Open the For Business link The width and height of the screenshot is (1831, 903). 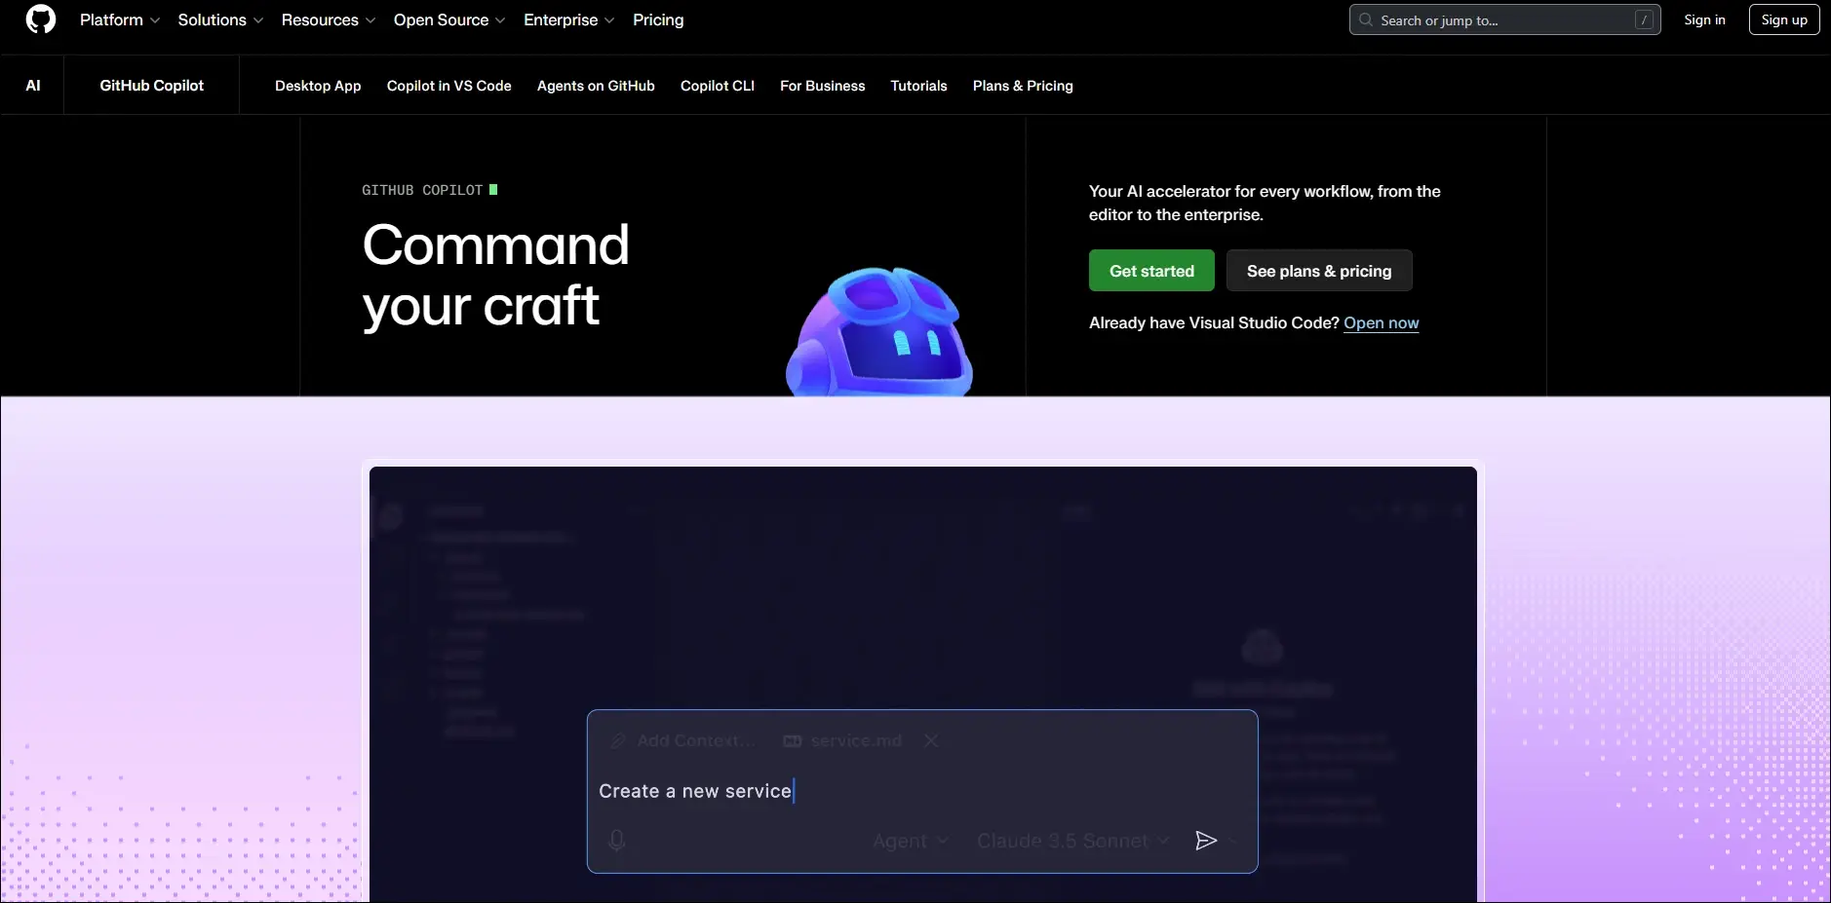pyautogui.click(x=822, y=86)
